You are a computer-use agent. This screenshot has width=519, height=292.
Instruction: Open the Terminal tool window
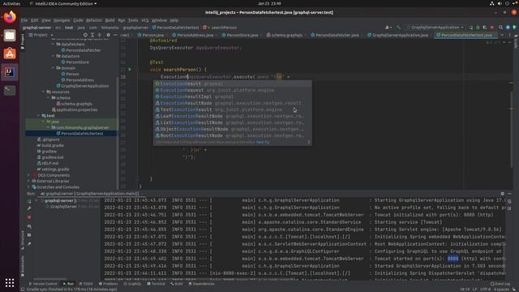tap(156, 284)
